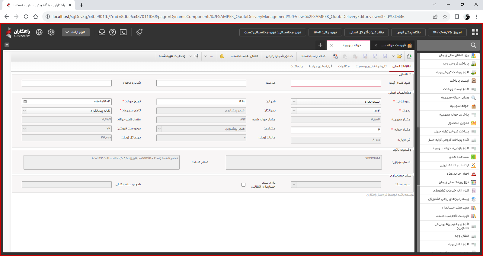
Task: Click the help question mark icon
Action: [113, 32]
